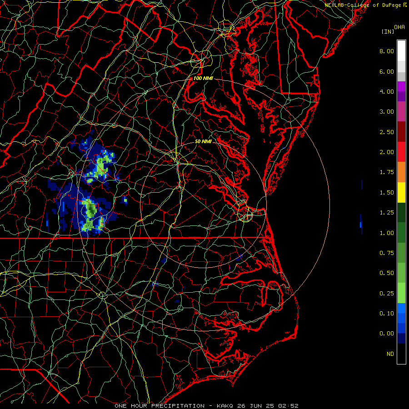Click the 4.00 legend value
The image size is (409, 409).
tap(387, 91)
